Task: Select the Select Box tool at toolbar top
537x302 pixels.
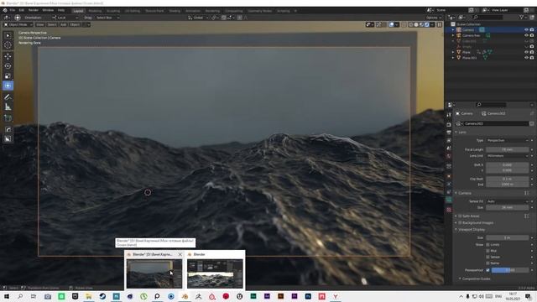Action: [x=8, y=35]
